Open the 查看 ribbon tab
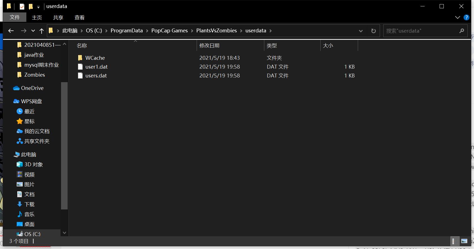The width and height of the screenshot is (474, 249). pos(80,17)
